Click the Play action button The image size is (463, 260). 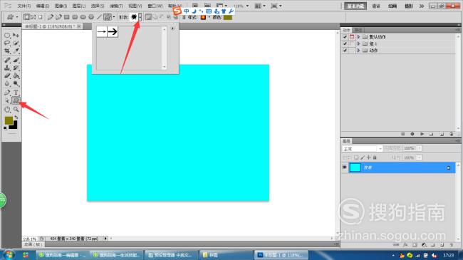coord(422,134)
